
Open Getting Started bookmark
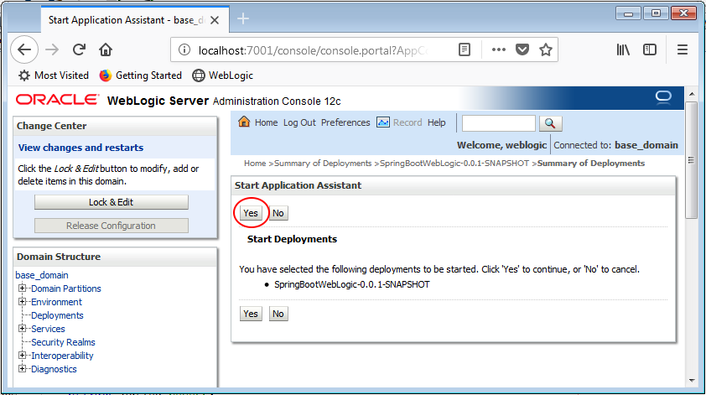[x=141, y=75]
